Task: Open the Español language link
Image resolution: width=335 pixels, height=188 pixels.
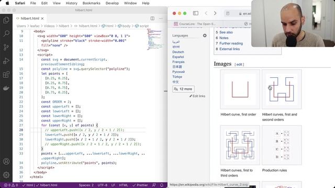Action: coord(178,57)
